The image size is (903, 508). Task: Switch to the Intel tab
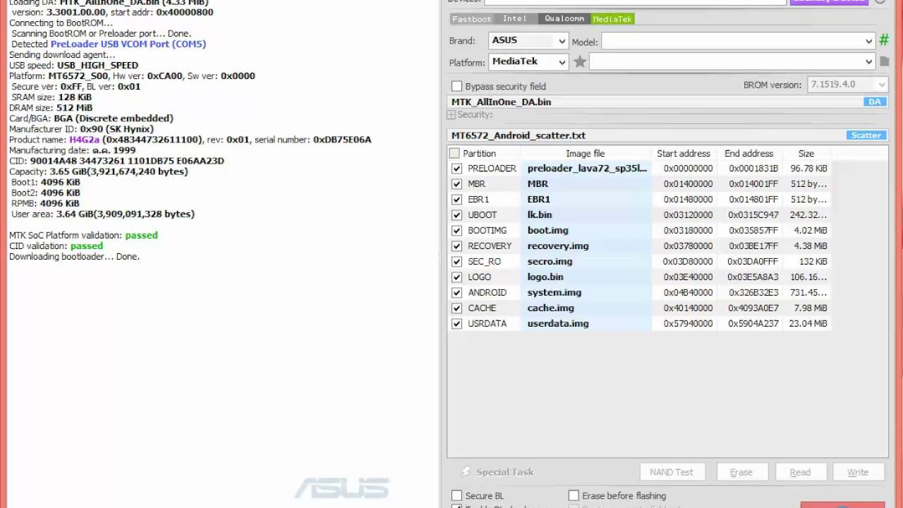pyautogui.click(x=515, y=19)
